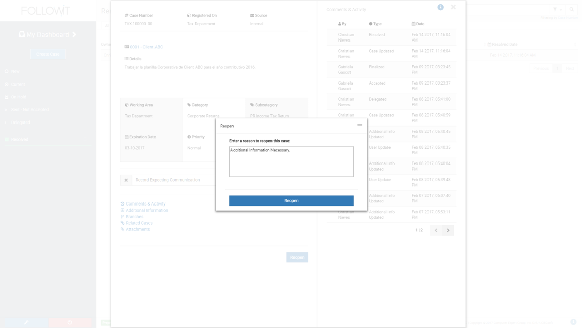Open the search icon in the top bar
Image resolution: width=583 pixels, height=328 pixels.
pos(572,9)
